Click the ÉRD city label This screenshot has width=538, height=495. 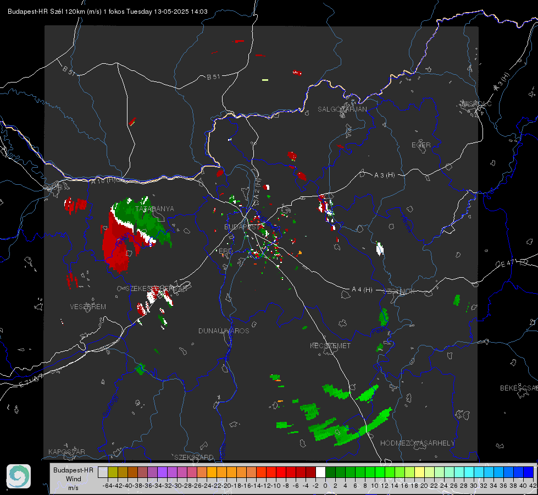pos(225,251)
